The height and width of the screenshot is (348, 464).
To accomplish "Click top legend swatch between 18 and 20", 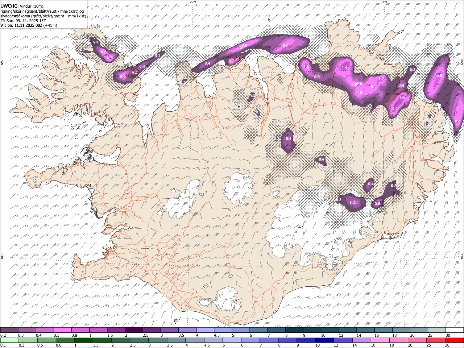I will (401, 330).
